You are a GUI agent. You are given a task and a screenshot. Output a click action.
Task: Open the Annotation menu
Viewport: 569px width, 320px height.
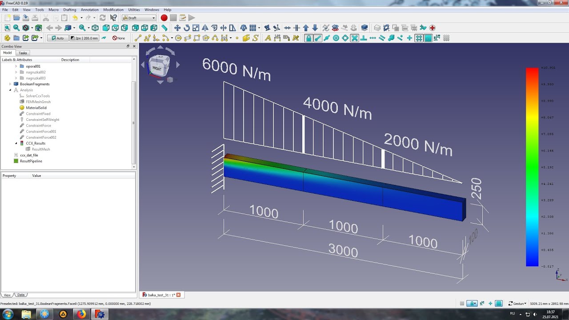(x=90, y=9)
